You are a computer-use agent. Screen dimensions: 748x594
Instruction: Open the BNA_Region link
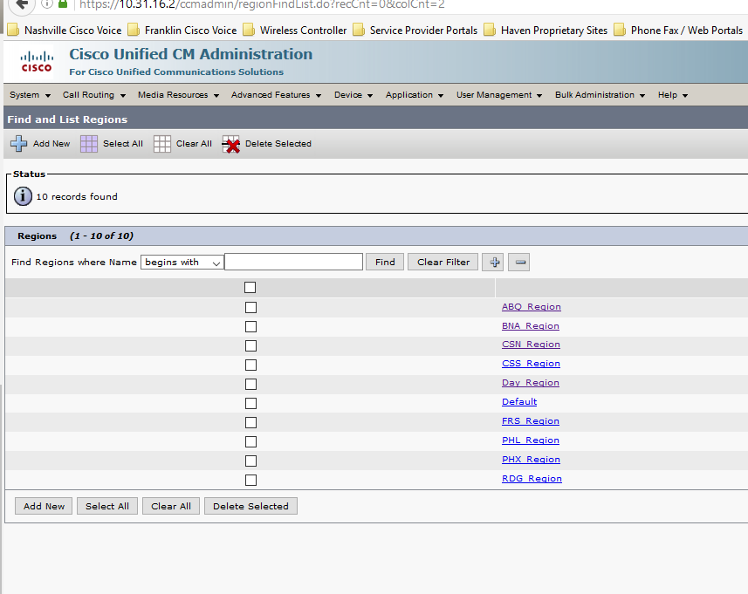pyautogui.click(x=531, y=325)
